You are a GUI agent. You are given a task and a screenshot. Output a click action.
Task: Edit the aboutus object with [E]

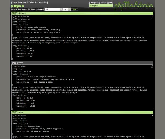coord(16,13)
